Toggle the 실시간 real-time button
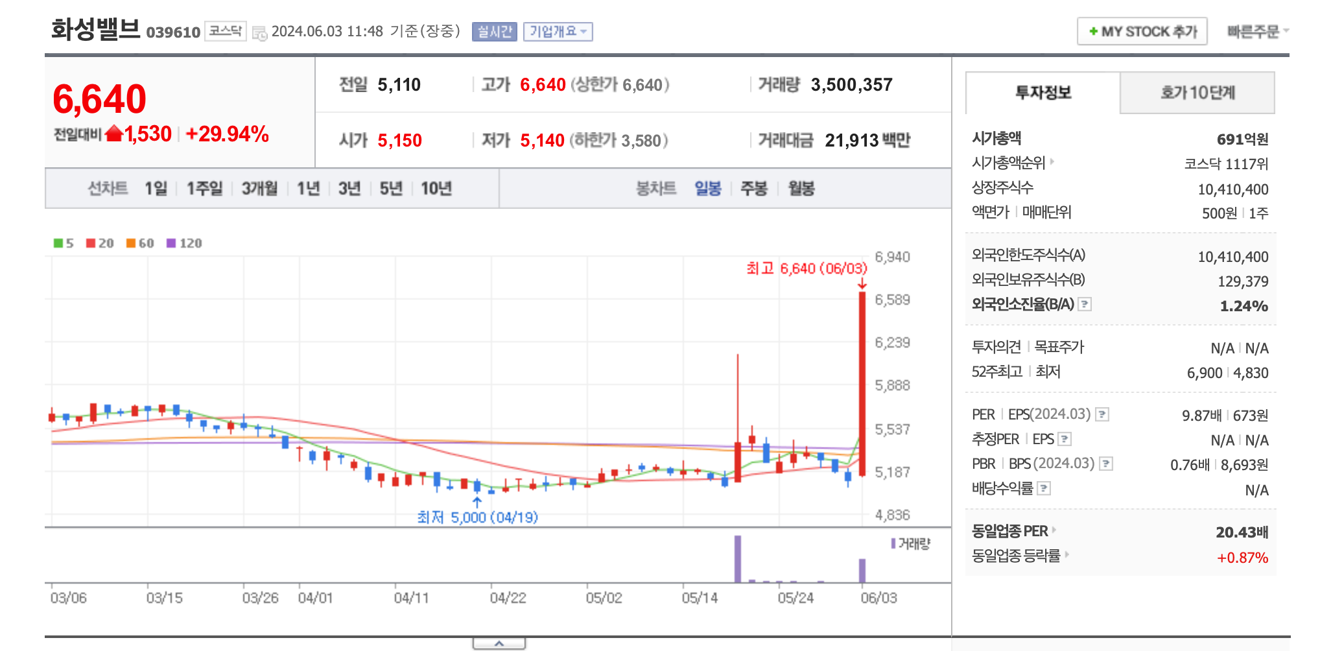Screen dimensions: 1320x651 [495, 31]
